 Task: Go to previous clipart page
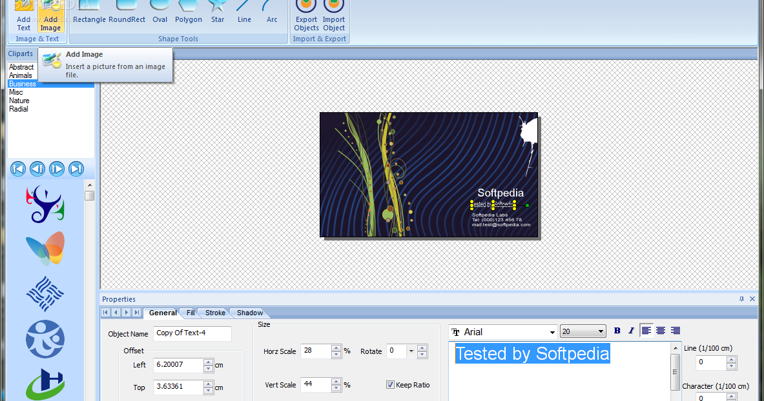[x=37, y=169]
